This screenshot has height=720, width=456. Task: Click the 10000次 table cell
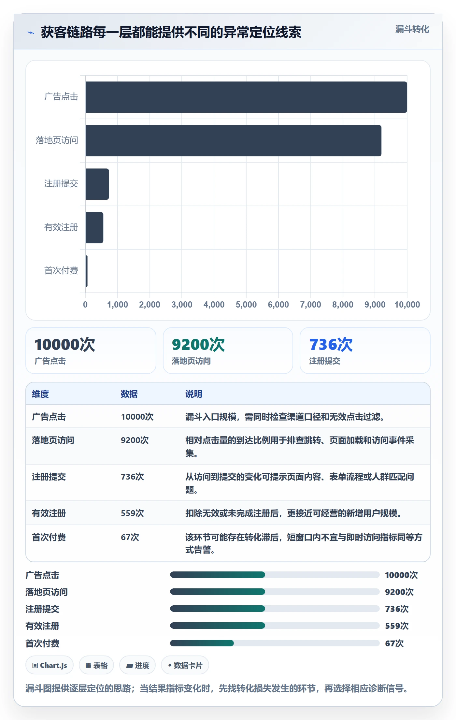pos(137,417)
